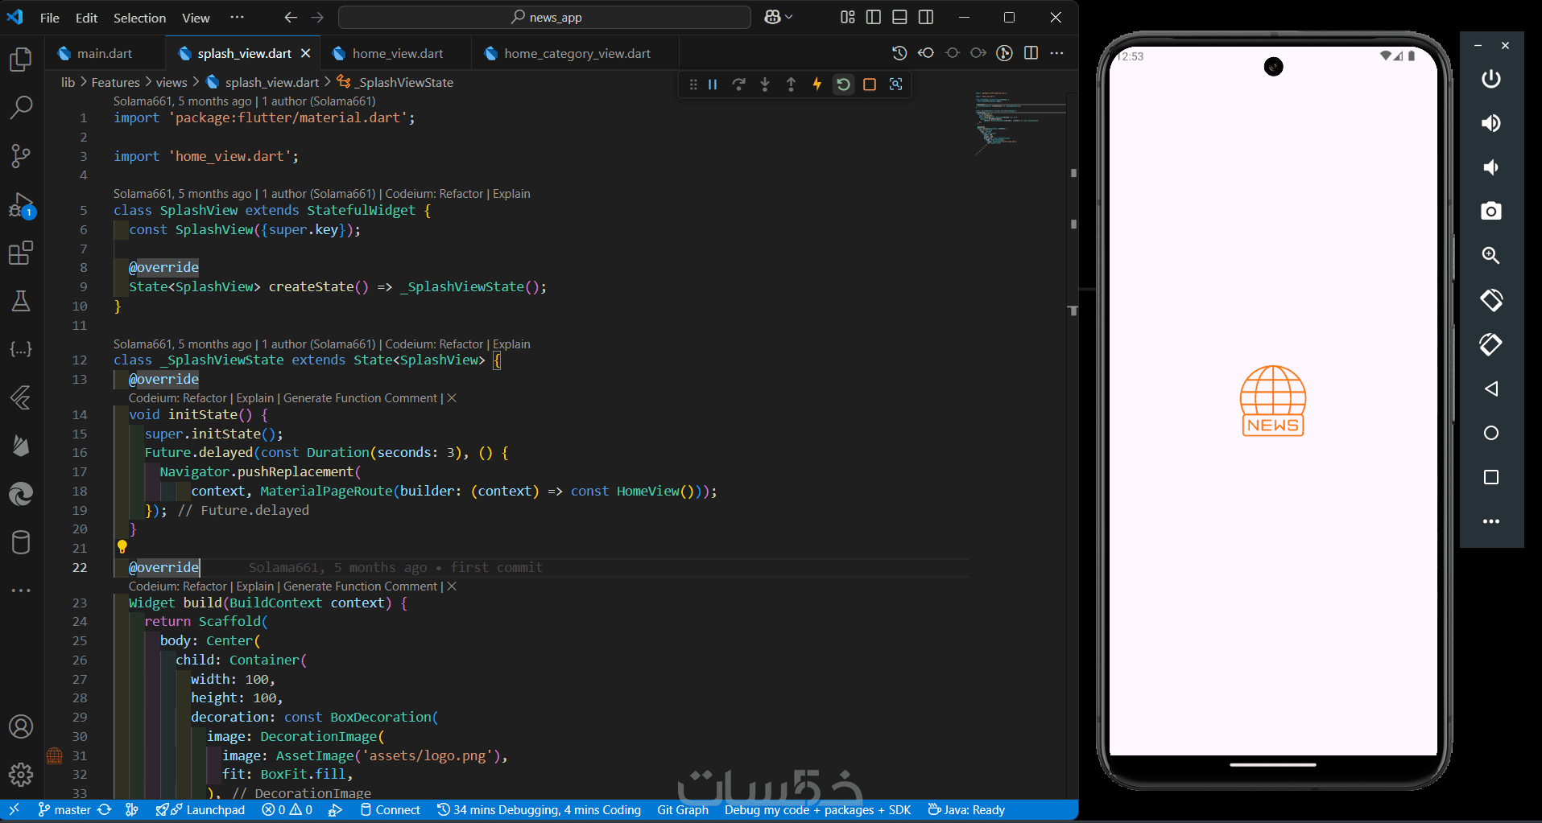1542x823 pixels.
Task: Open the Search view in sidebar
Action: pos(21,107)
